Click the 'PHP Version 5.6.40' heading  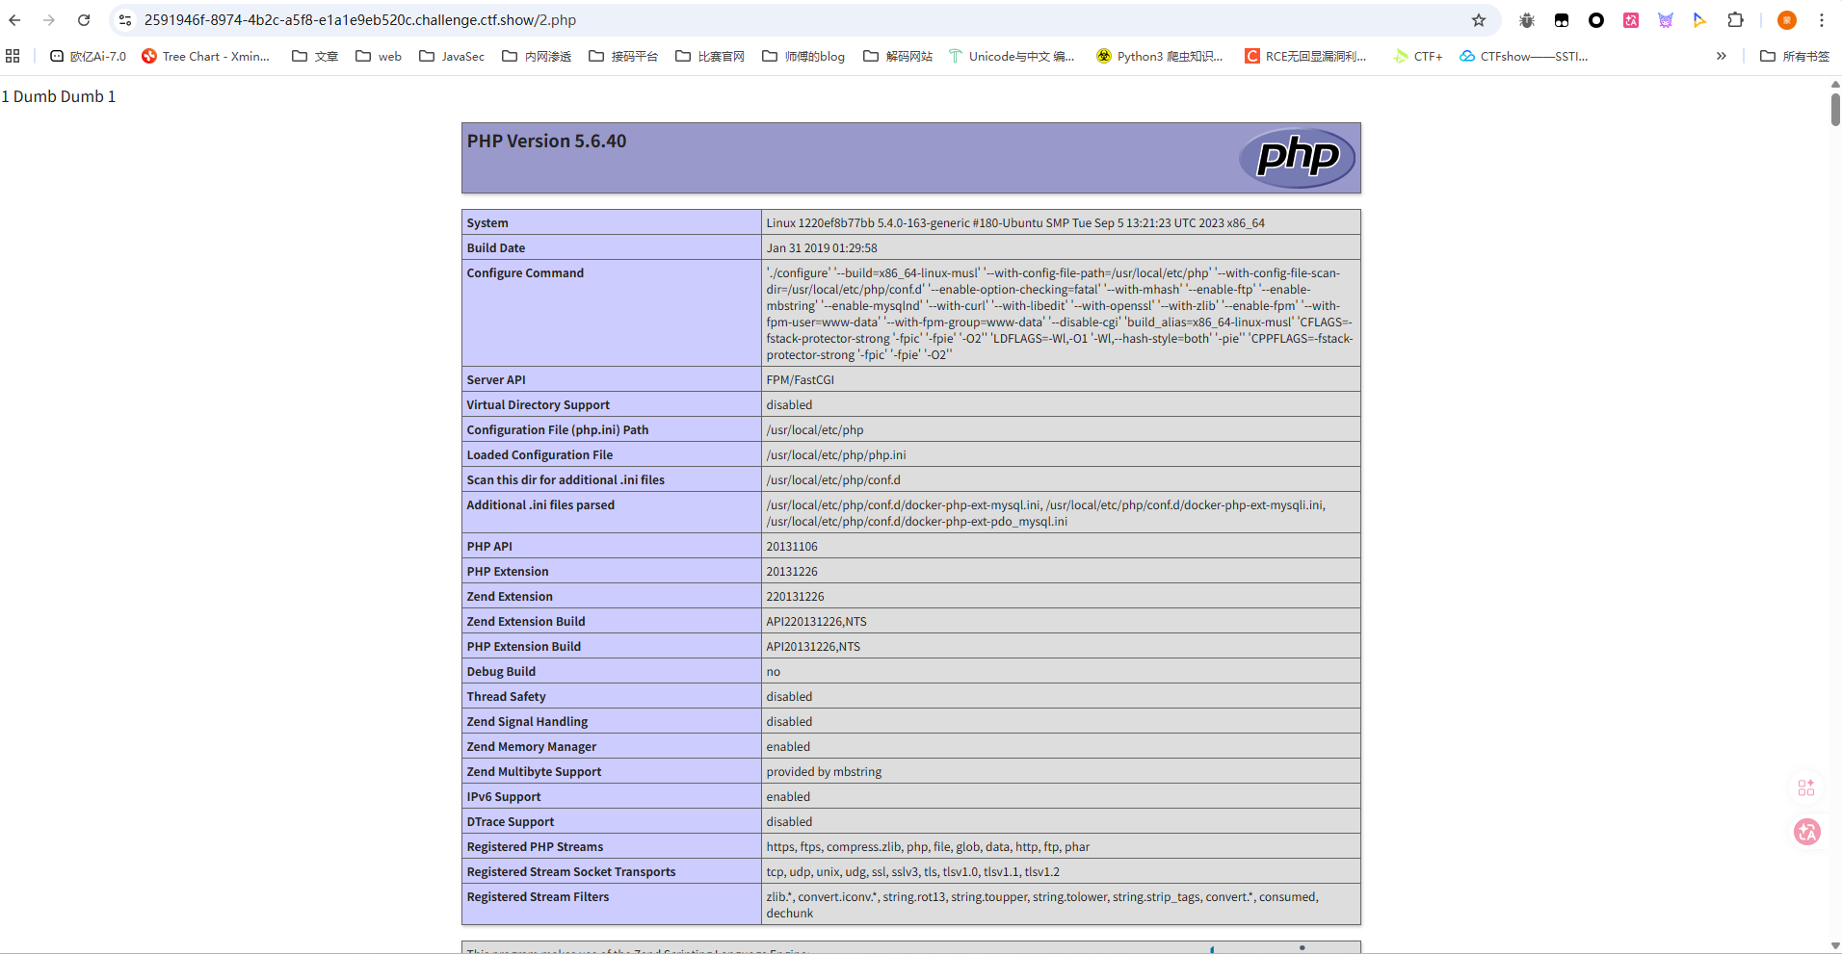(547, 142)
